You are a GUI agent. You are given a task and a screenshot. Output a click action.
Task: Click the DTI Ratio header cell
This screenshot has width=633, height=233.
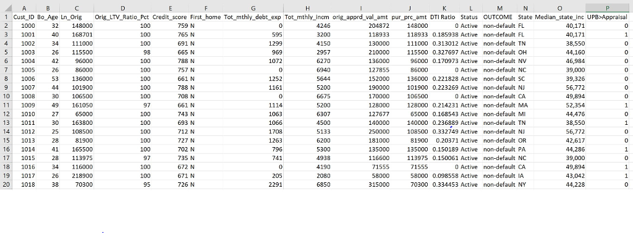coord(444,17)
